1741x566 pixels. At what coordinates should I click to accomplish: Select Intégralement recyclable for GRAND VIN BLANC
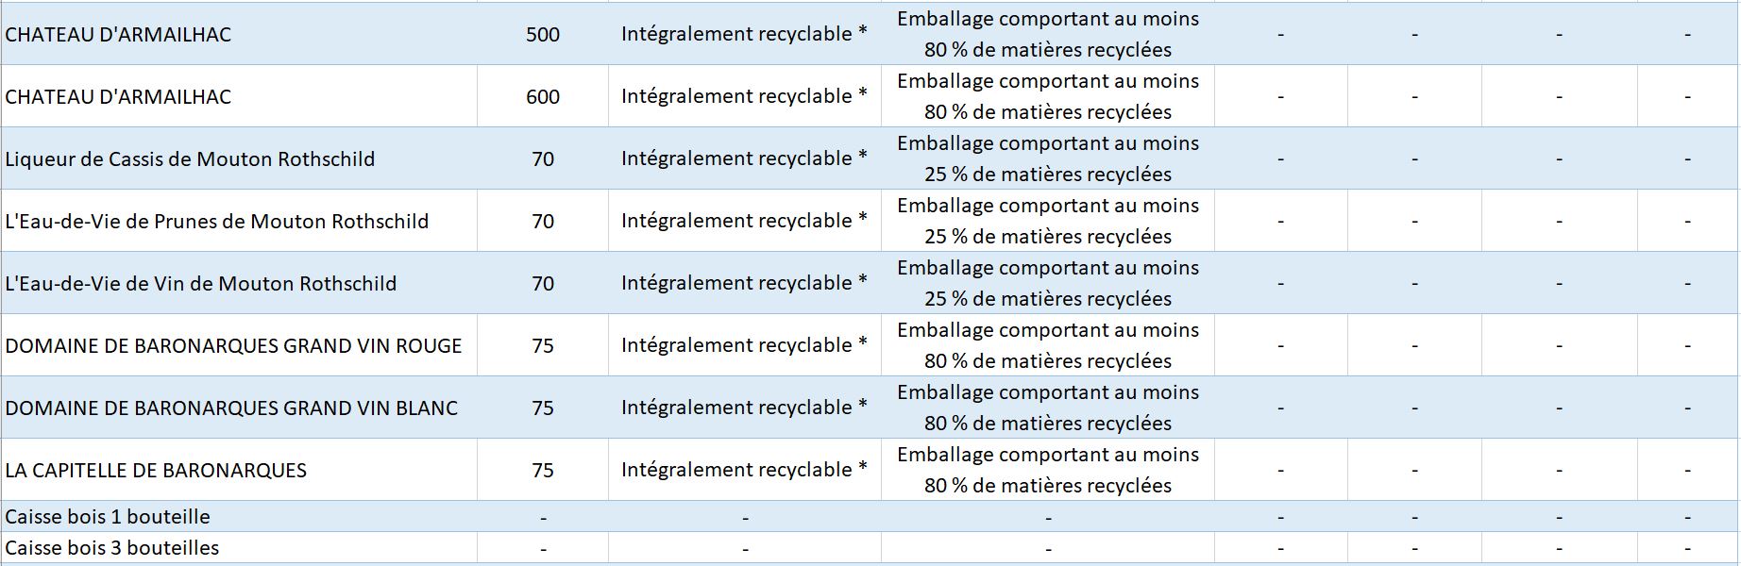[x=745, y=408]
